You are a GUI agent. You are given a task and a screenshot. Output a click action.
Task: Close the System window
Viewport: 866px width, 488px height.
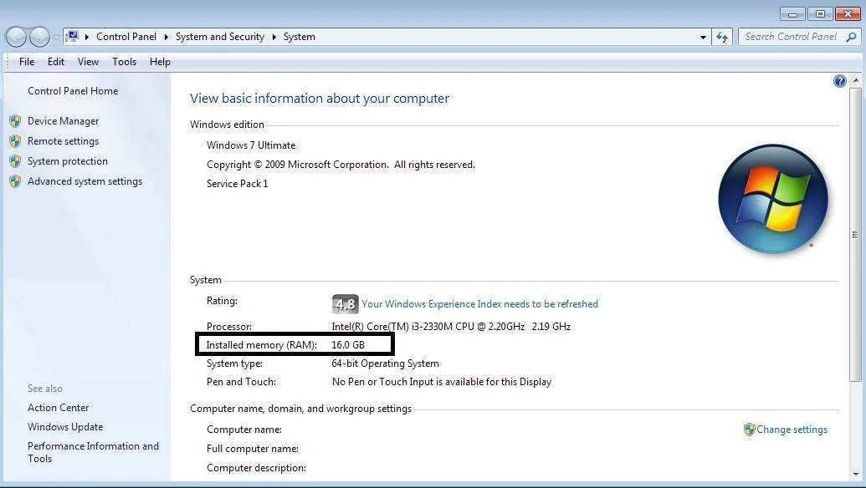848,13
